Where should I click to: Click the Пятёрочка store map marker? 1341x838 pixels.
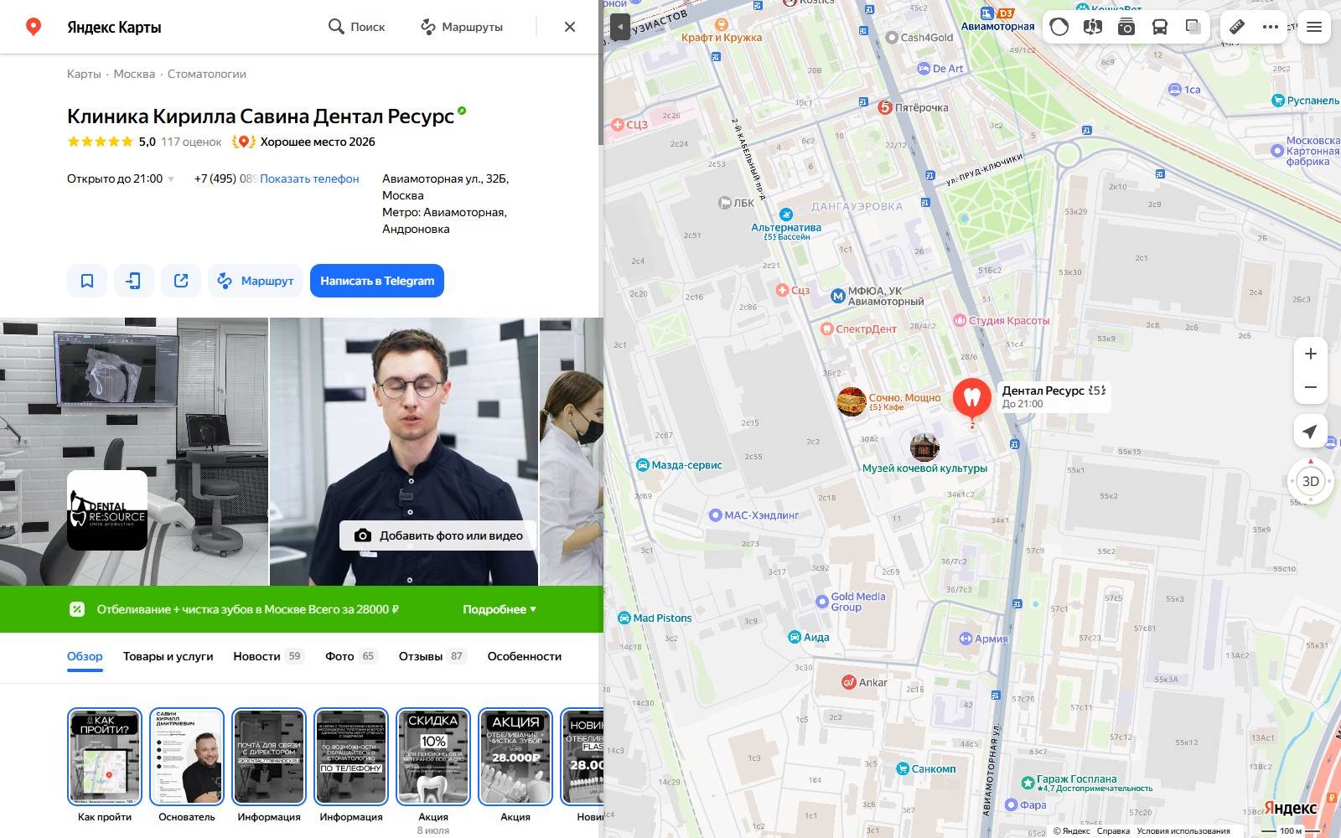click(x=885, y=107)
